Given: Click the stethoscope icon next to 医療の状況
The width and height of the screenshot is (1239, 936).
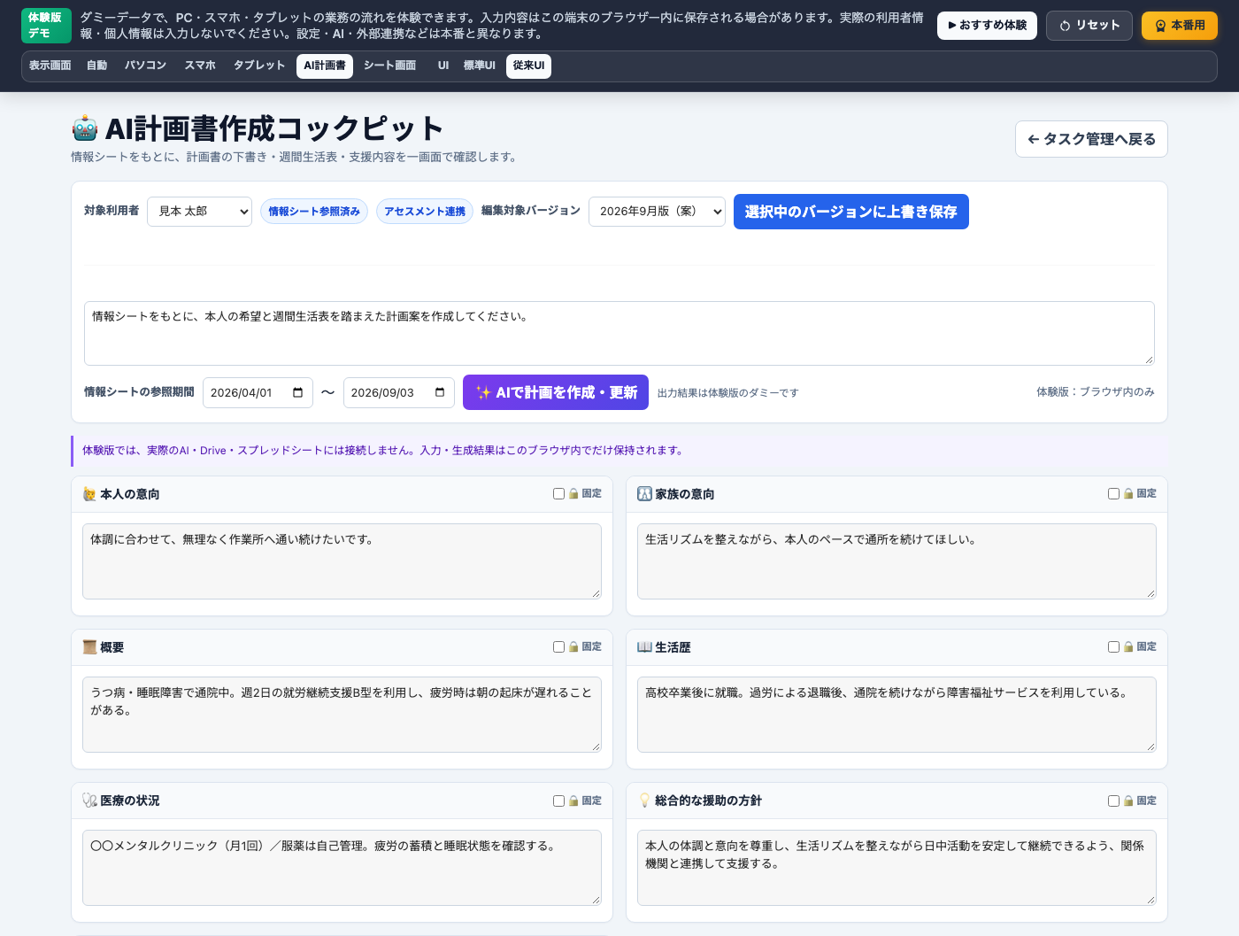Looking at the screenshot, I should tap(89, 801).
